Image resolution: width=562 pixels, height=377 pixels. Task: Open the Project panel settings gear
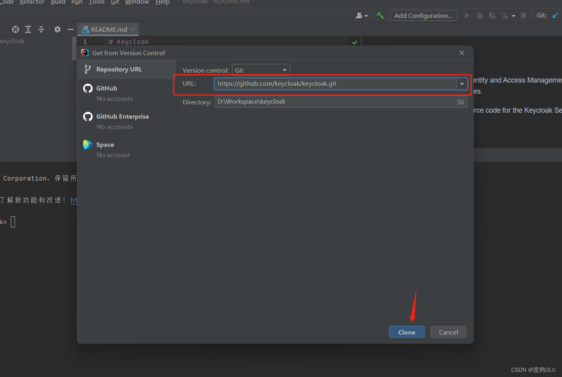[57, 29]
